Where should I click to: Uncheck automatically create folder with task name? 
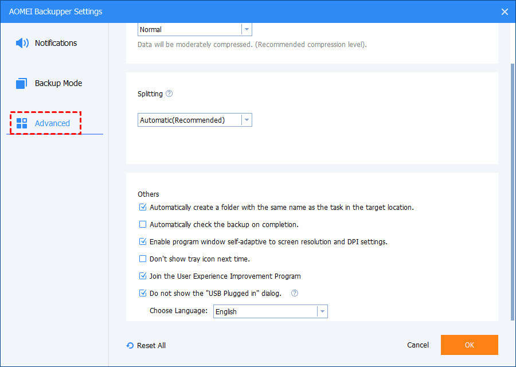[143, 207]
